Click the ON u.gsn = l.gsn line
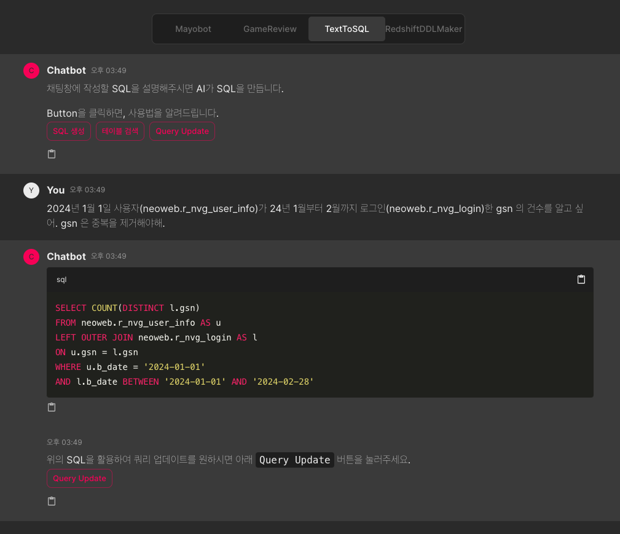Viewport: 620px width, 534px height. click(x=96, y=352)
